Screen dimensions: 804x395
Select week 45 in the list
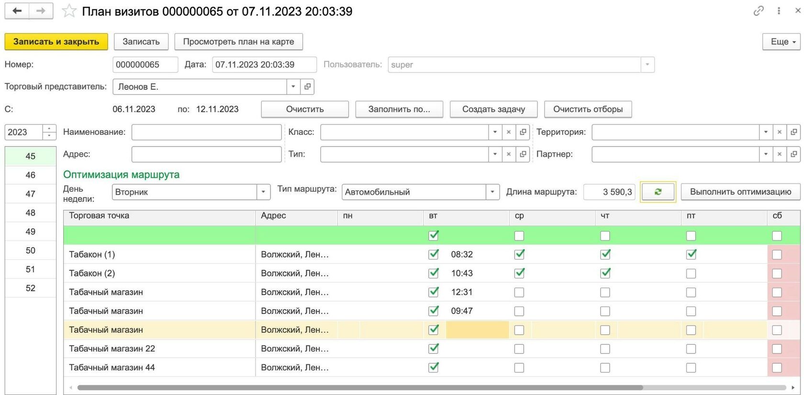point(31,156)
